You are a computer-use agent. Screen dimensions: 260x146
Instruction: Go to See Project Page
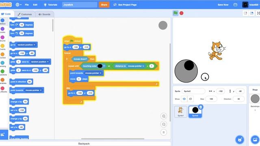[x=125, y=4]
